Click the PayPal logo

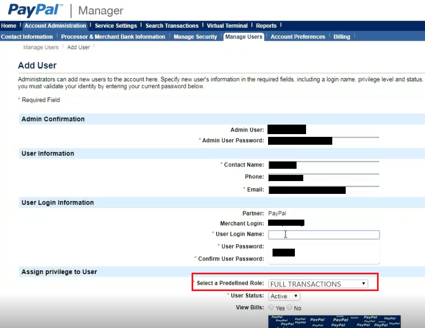(35, 10)
